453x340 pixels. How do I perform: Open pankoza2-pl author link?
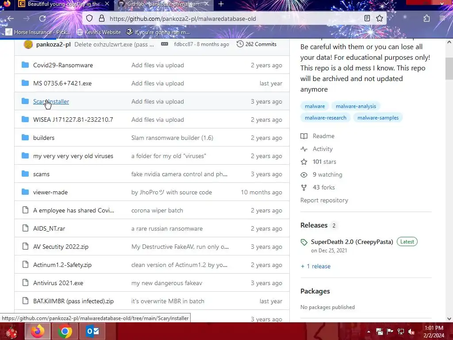pos(54,45)
